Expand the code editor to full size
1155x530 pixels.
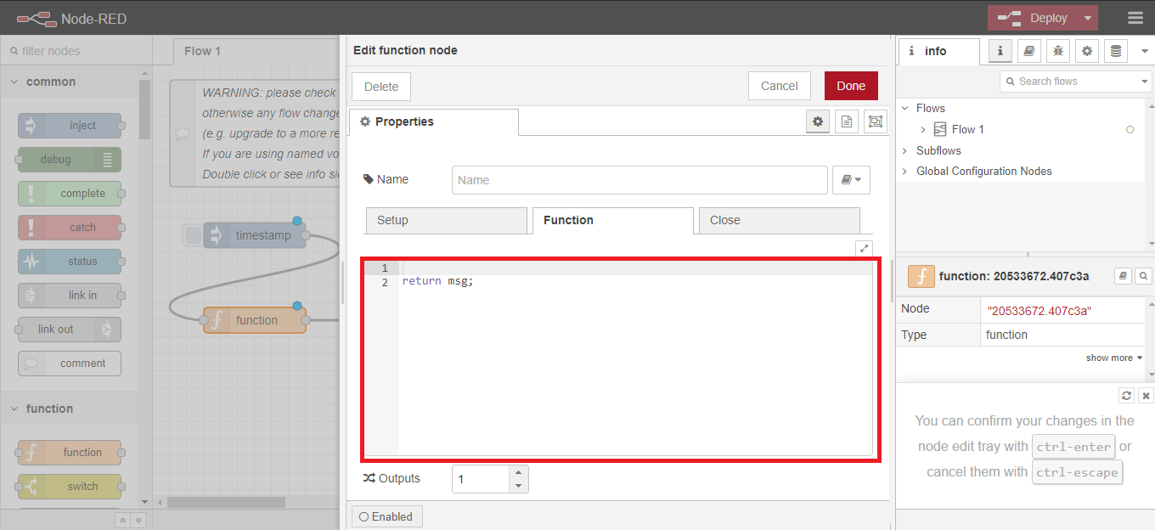click(x=865, y=248)
